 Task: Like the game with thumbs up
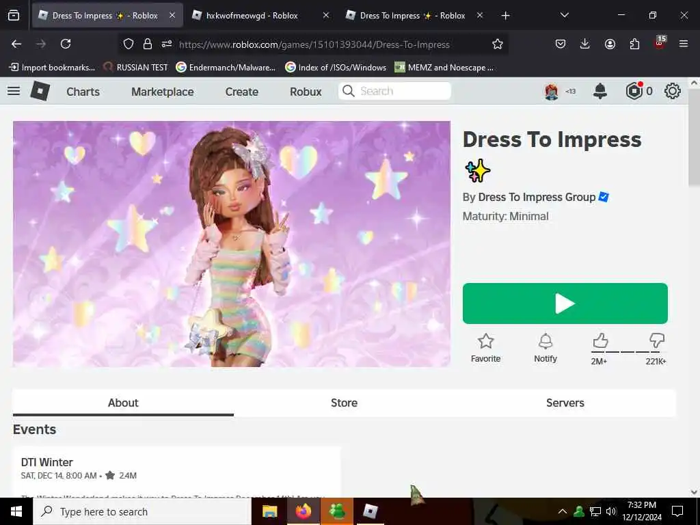[x=600, y=340]
